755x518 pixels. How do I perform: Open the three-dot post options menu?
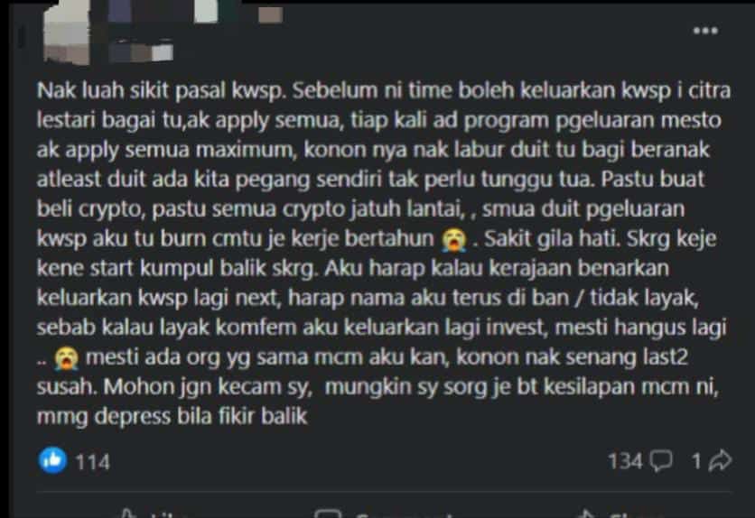coord(705,32)
